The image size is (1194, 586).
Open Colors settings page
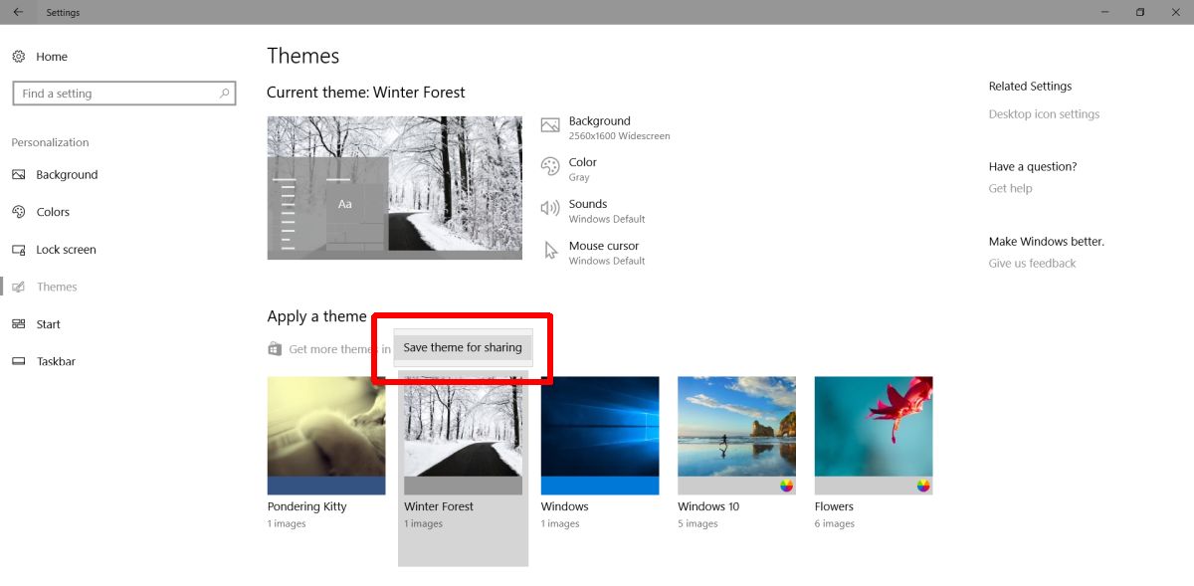53,212
